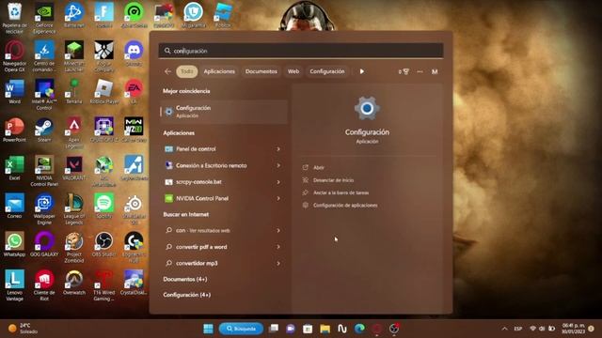The image size is (602, 338).
Task: Expand scrcpy-console.bat result chevron
Action: 278,182
